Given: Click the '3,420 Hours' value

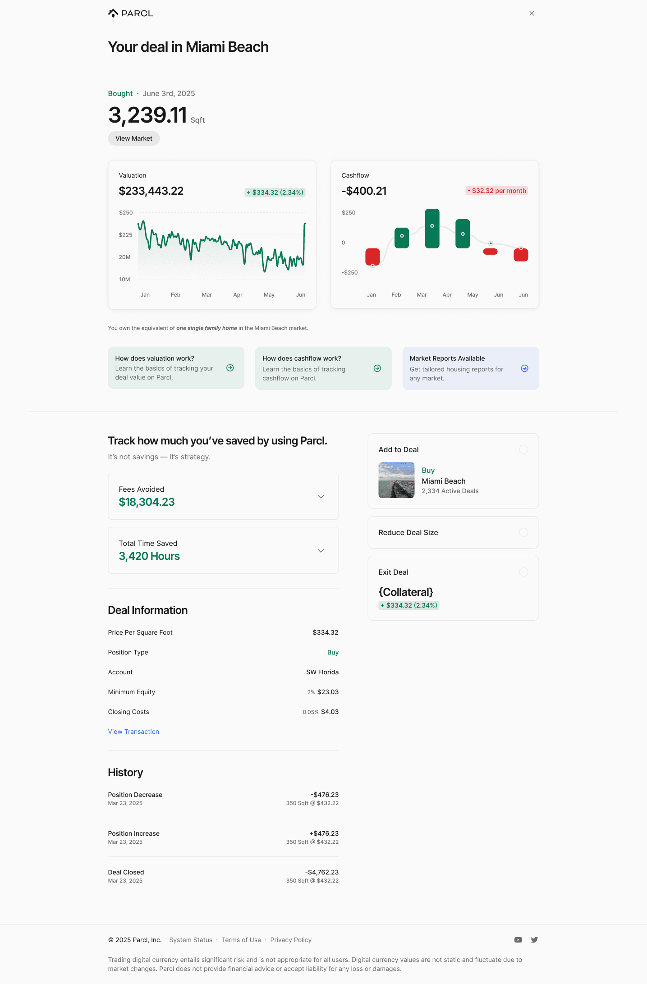Looking at the screenshot, I should [x=149, y=556].
